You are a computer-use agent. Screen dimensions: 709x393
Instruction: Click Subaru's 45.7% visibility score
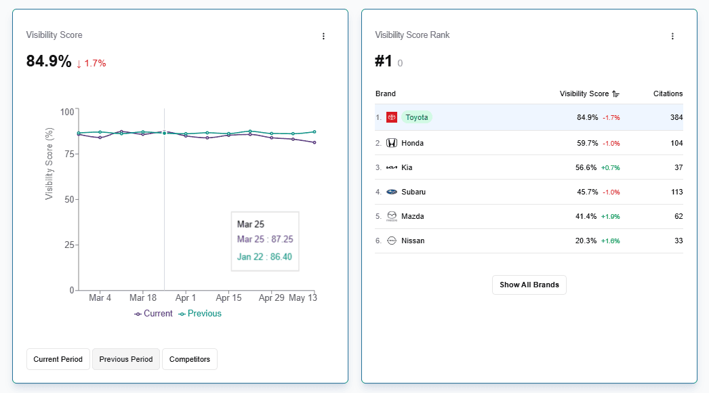(x=588, y=192)
